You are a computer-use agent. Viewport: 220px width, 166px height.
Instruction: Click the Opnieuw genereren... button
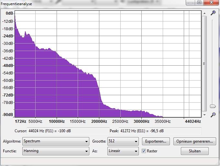point(195,141)
